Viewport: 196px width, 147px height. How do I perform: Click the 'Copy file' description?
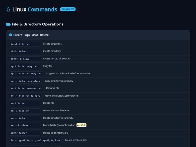[48, 66]
